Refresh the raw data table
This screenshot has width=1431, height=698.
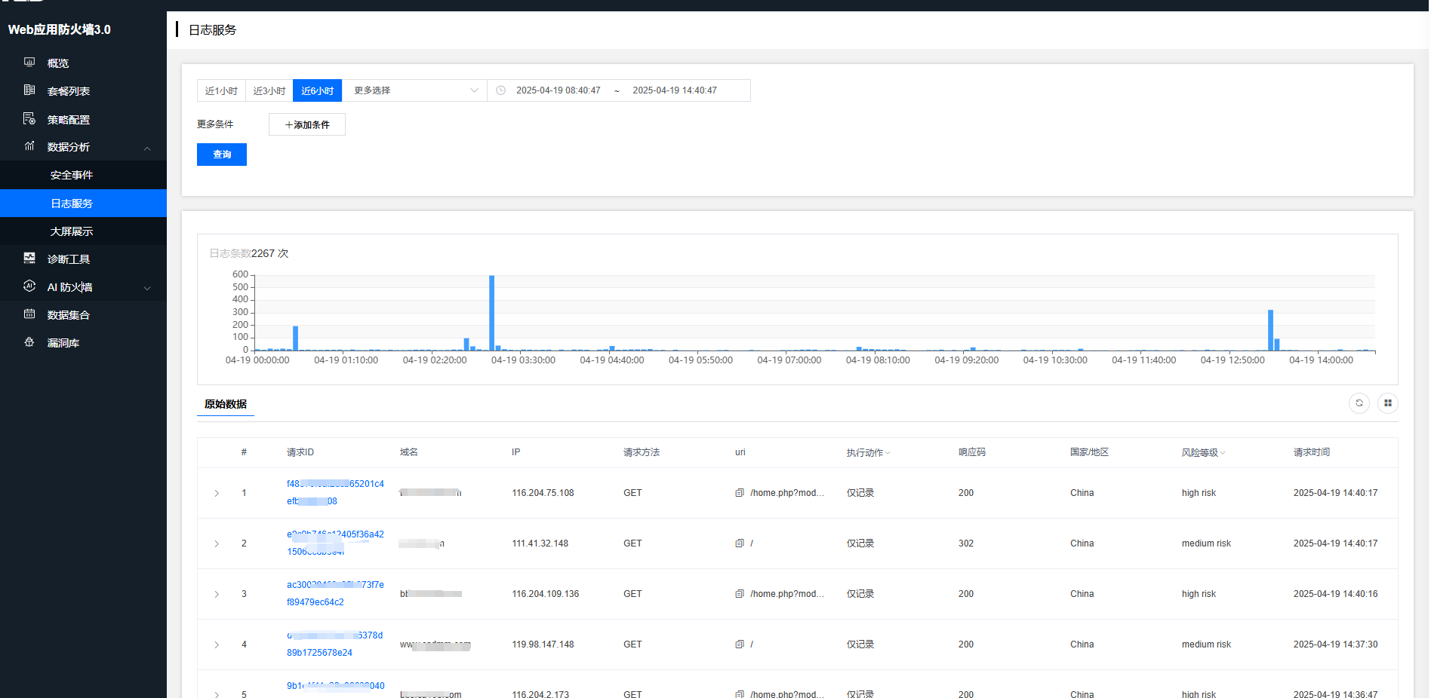(x=1359, y=403)
